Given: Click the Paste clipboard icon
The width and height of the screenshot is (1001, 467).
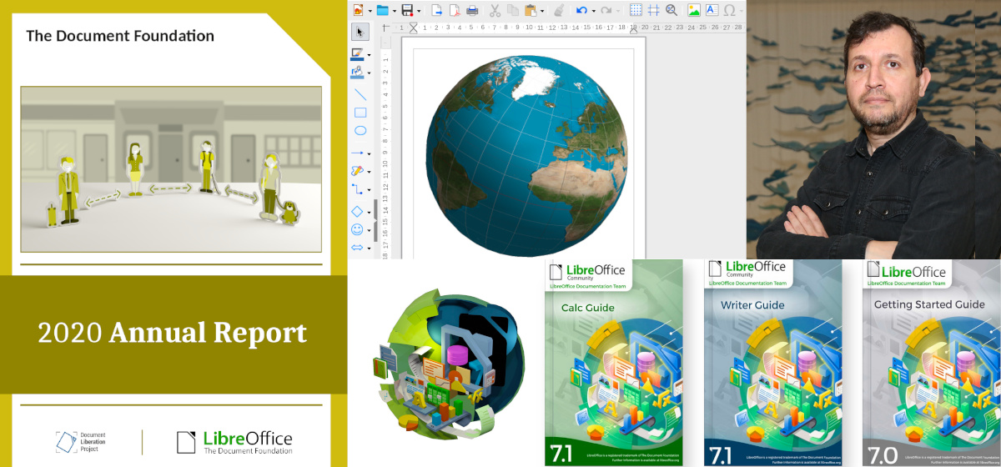Looking at the screenshot, I should pos(531,10).
